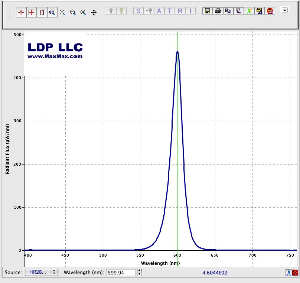Click the Wavelength (nm) input field showing 599.94
Screen dimensions: 300x283
pos(121,273)
